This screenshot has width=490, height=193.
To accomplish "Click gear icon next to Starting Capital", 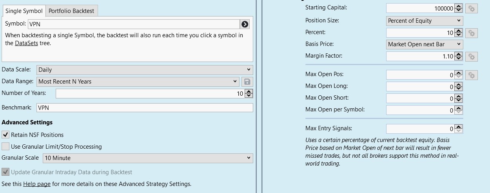I will 472,8.
